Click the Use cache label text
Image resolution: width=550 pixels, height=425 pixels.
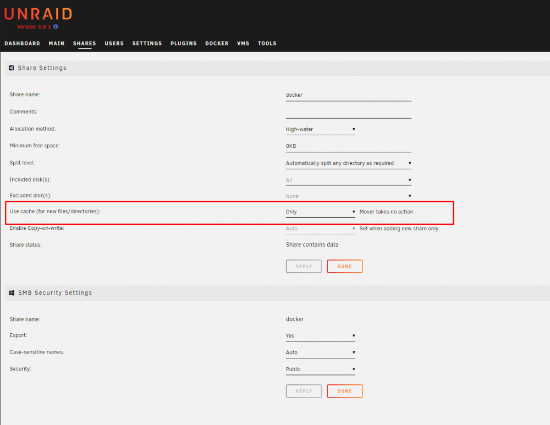pyautogui.click(x=54, y=212)
